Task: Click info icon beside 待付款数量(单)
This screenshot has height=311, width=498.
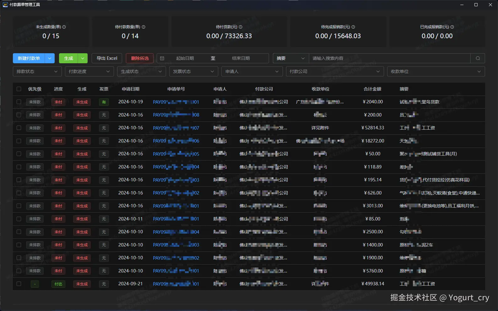Action: point(143,27)
